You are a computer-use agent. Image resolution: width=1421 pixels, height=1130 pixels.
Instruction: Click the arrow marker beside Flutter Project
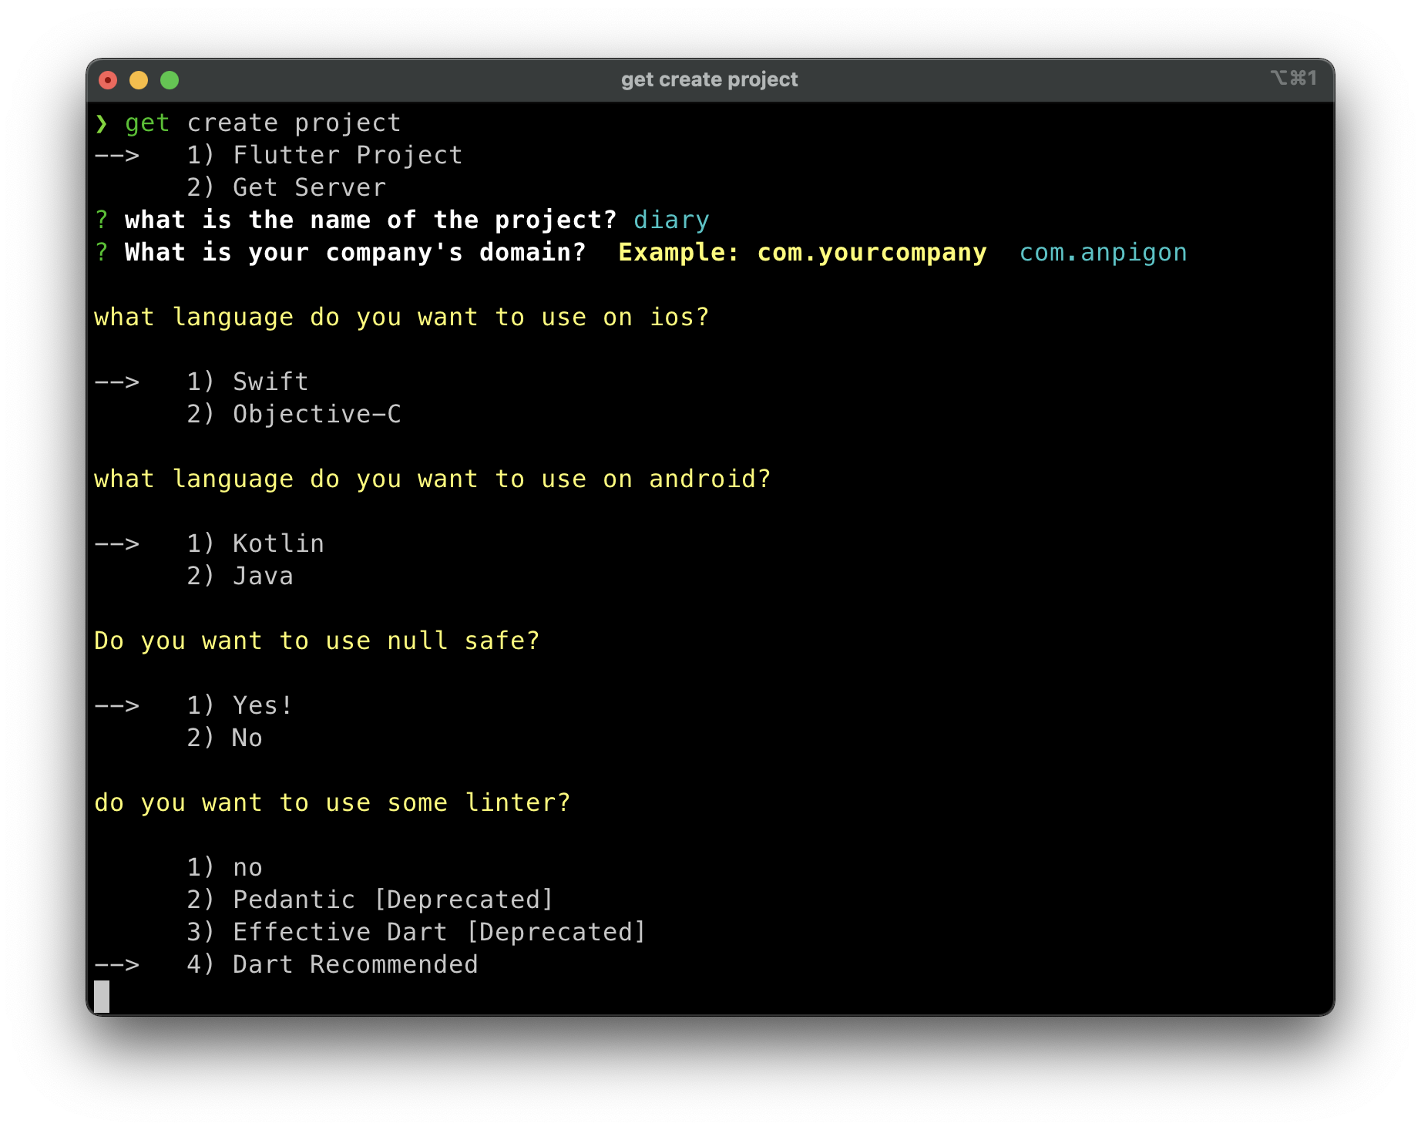tap(117, 156)
